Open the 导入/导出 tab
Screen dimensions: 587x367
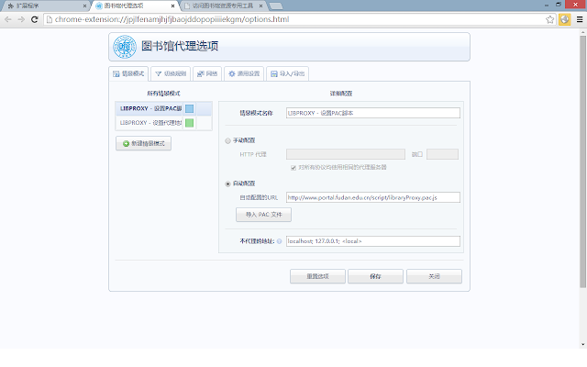coord(287,73)
